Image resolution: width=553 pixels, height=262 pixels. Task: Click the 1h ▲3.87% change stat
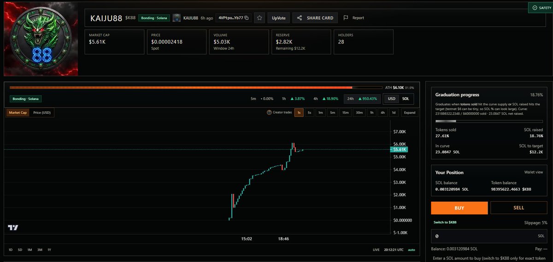click(293, 99)
